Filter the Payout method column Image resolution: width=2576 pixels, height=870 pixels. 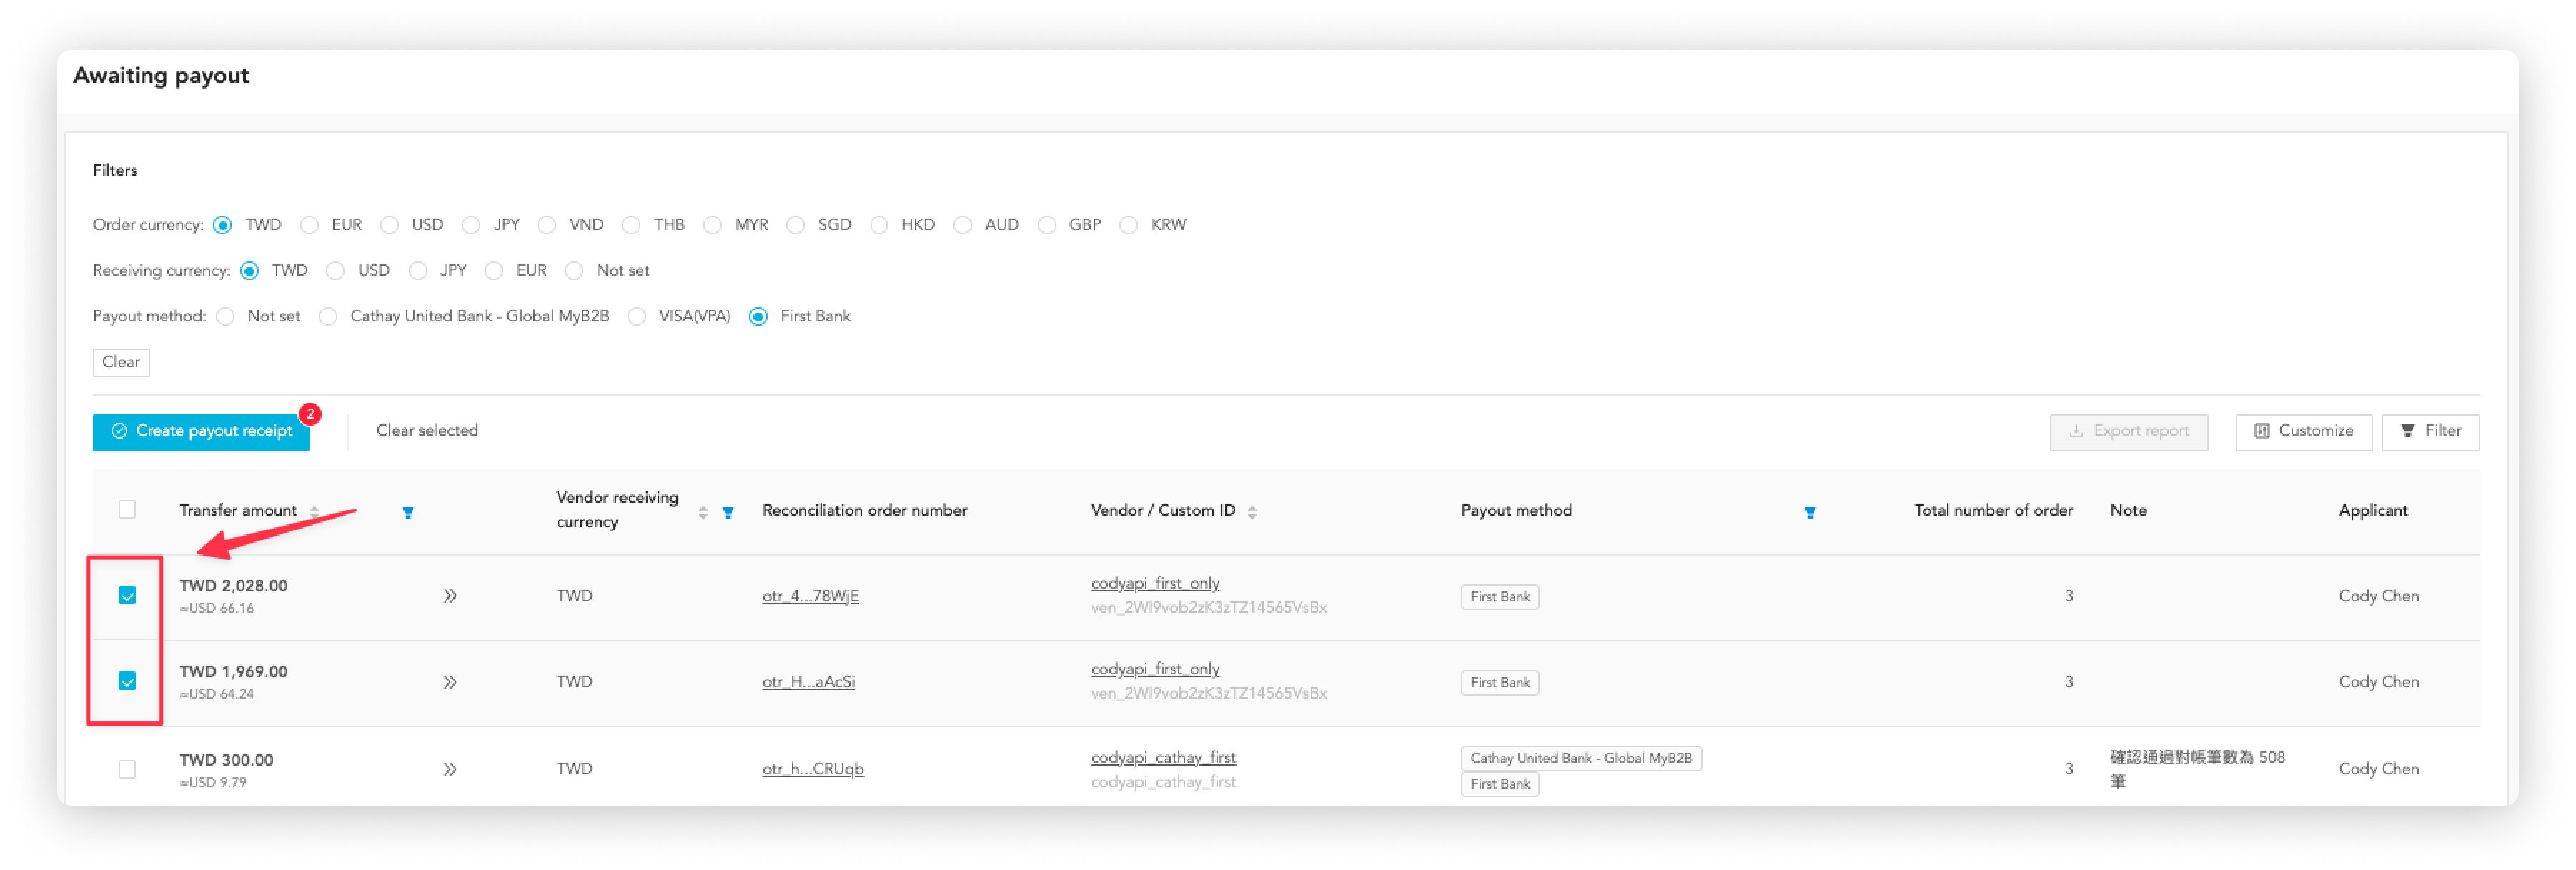[x=1810, y=512]
